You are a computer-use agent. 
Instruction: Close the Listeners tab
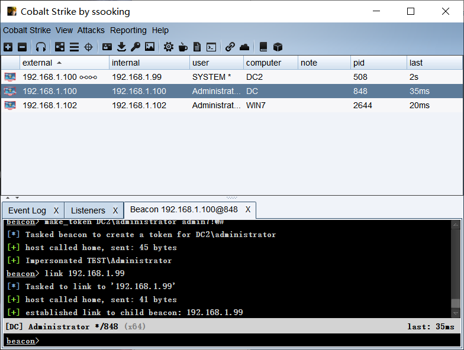[x=115, y=210]
